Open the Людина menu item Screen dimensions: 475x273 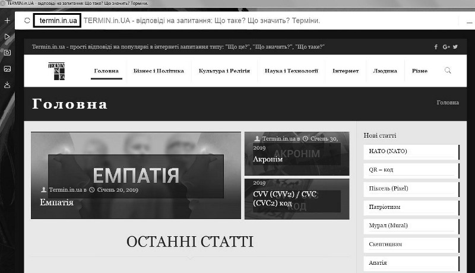tap(385, 71)
